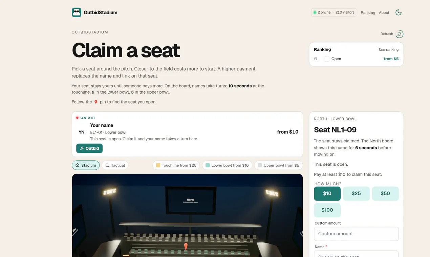The width and height of the screenshot is (430, 257).
Task: Select the #1 Open ranking row
Action: click(356, 59)
